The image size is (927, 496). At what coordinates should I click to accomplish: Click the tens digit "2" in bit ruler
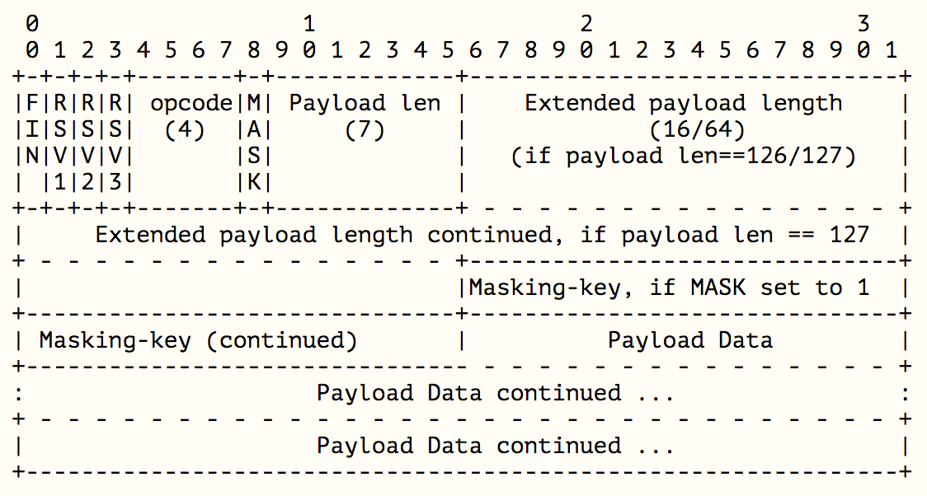[x=586, y=24]
